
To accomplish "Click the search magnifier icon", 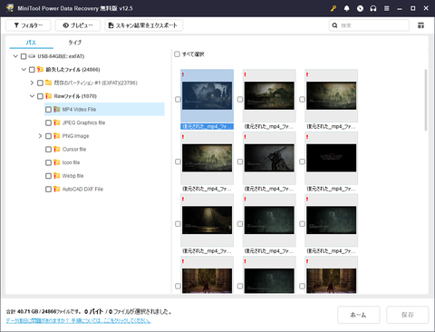I will tap(334, 25).
